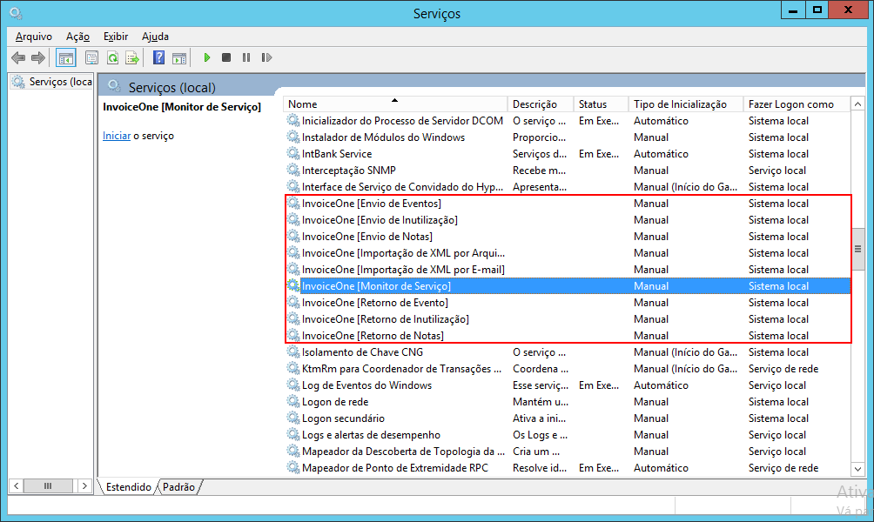Screen dimensions: 874x522
Task: Sort by the Status column header
Action: (602, 104)
